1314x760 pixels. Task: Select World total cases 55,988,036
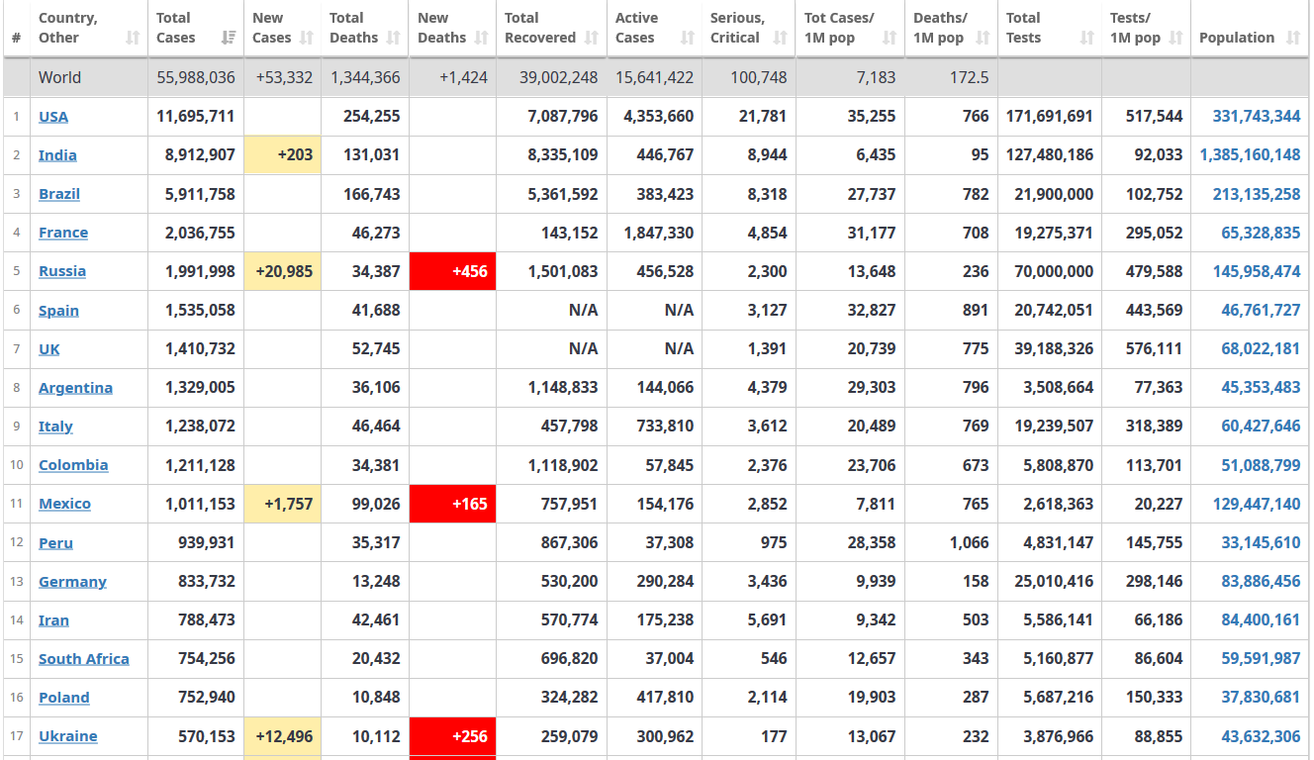tap(196, 77)
